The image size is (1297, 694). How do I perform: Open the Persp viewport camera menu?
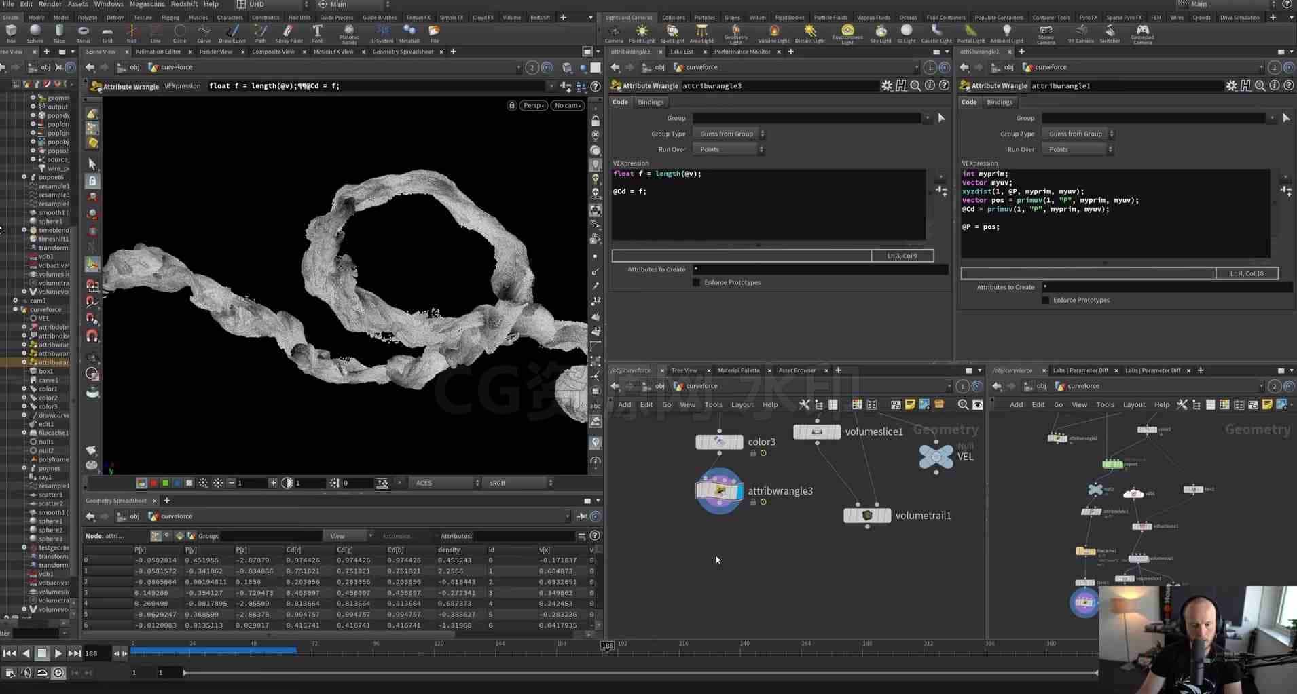pyautogui.click(x=533, y=105)
